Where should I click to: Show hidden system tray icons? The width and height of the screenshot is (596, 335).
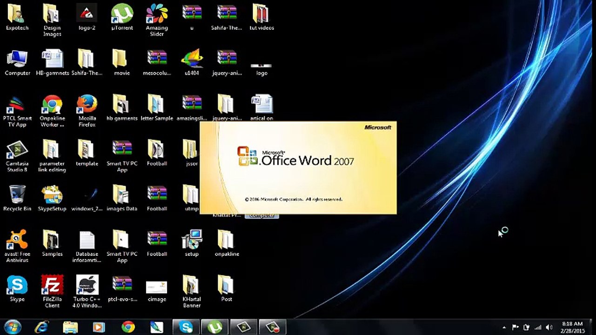pyautogui.click(x=504, y=327)
